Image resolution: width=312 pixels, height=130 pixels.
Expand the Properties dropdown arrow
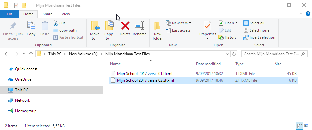(207, 38)
